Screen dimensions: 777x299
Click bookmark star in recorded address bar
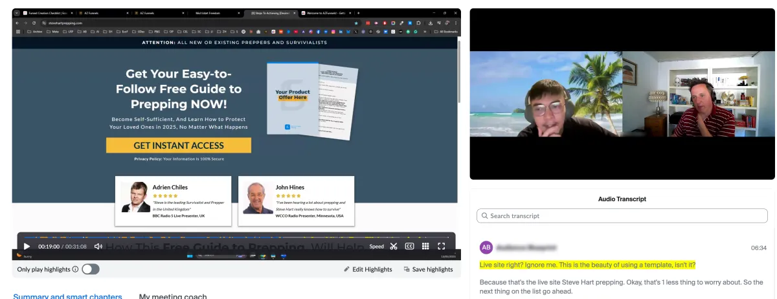(356, 23)
